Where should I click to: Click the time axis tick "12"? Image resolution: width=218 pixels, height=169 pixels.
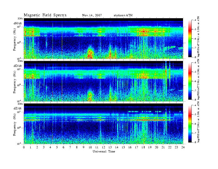(103, 147)
